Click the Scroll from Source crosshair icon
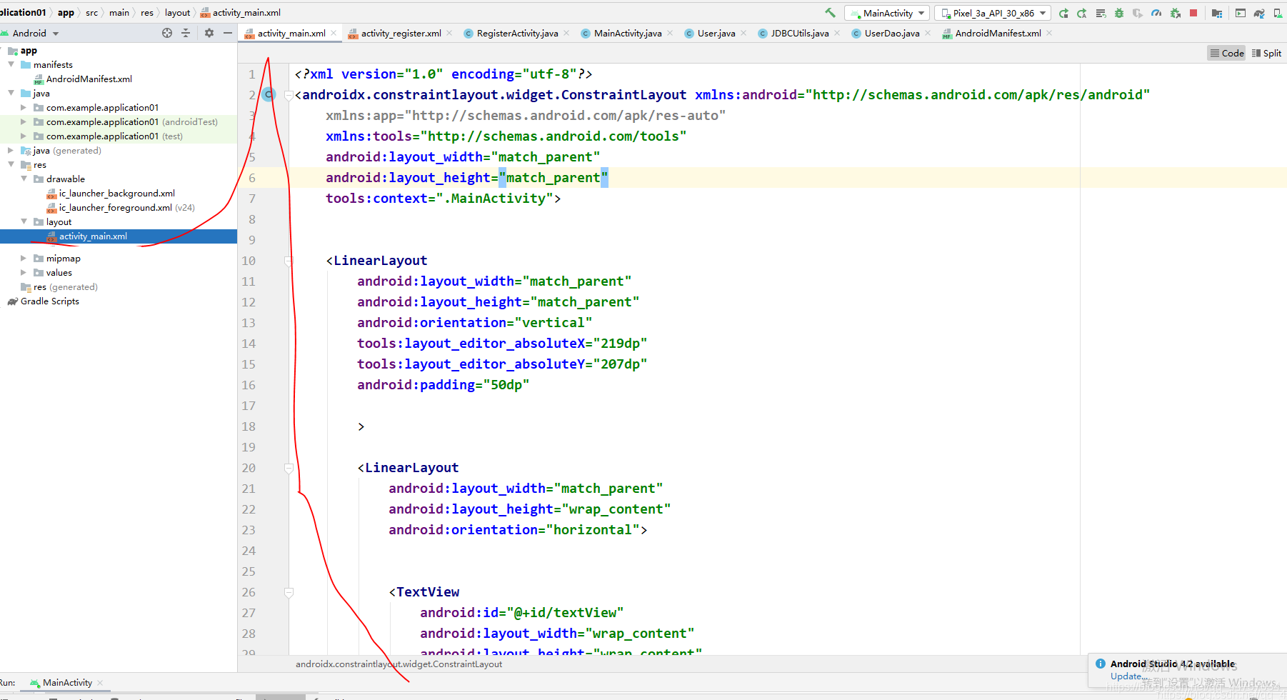The image size is (1287, 700). [166, 33]
